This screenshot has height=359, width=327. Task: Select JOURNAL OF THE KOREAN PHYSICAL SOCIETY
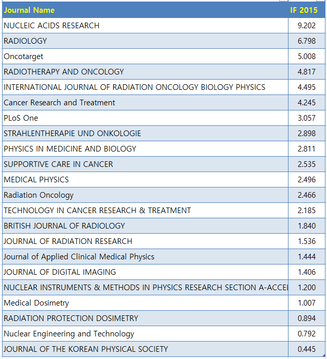pos(145,349)
